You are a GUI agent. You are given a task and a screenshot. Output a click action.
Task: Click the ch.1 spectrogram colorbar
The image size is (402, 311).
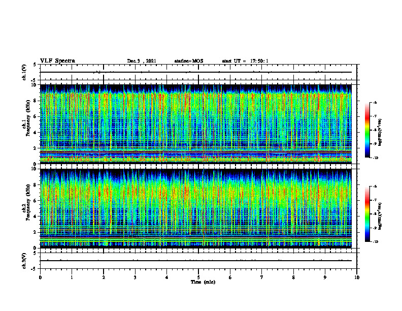(x=367, y=130)
